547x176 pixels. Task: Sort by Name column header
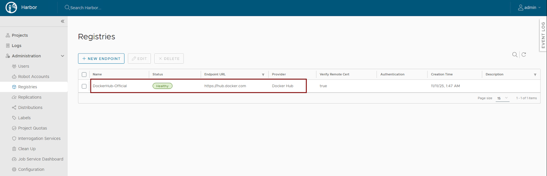point(97,74)
